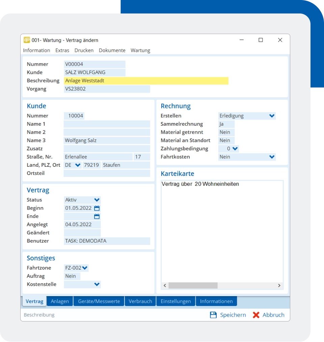This screenshot has height=342, width=324.
Task: Open the Drucken menu
Action: pos(84,50)
